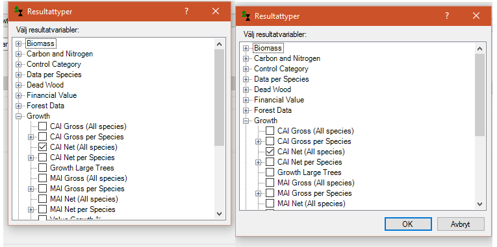Expand Data per Species in left dialog
Viewport: 497px width, 247px height.
tap(18, 75)
